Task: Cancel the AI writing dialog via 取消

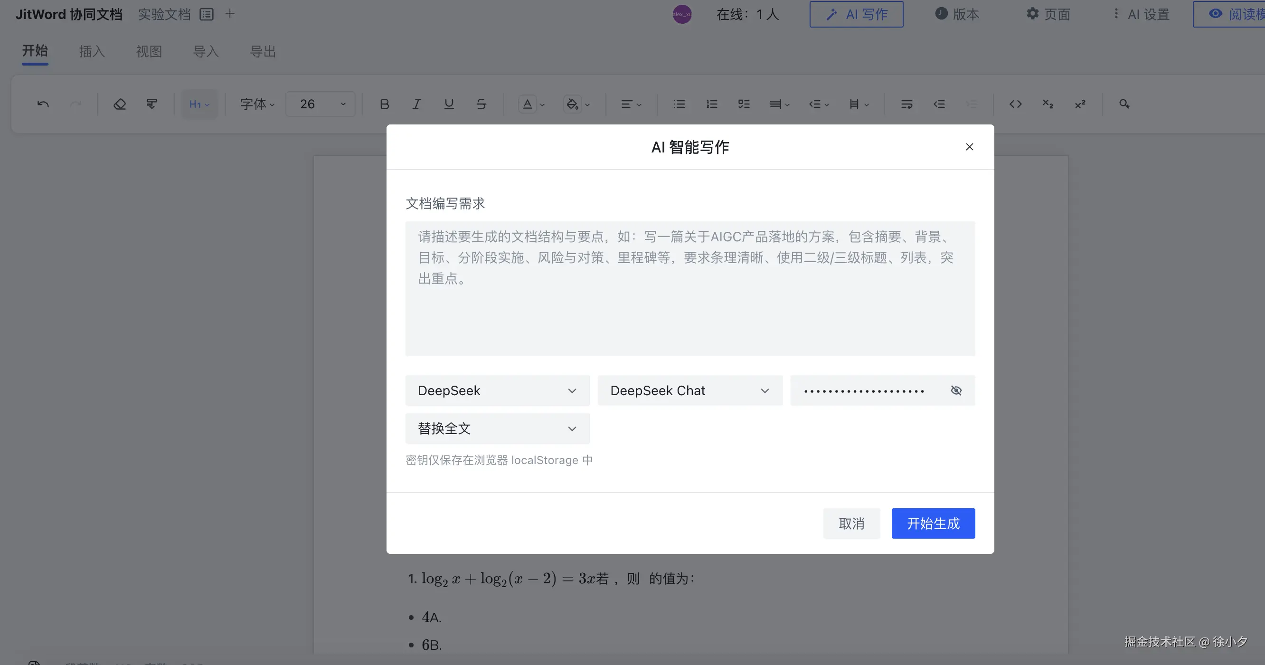Action: coord(851,523)
